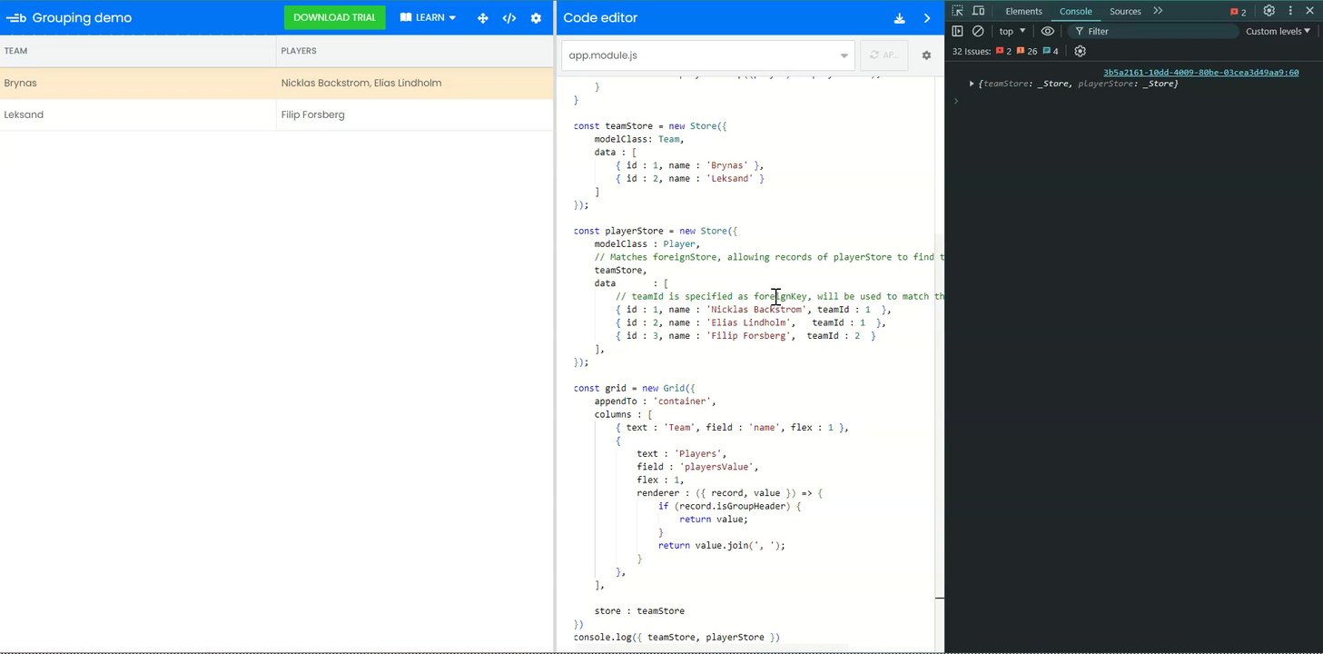
Task: Open demo settings gear in blue header
Action: coord(536,18)
